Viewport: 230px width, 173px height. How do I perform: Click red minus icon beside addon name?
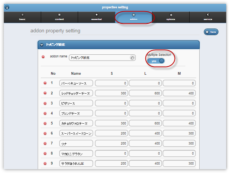click(x=43, y=57)
